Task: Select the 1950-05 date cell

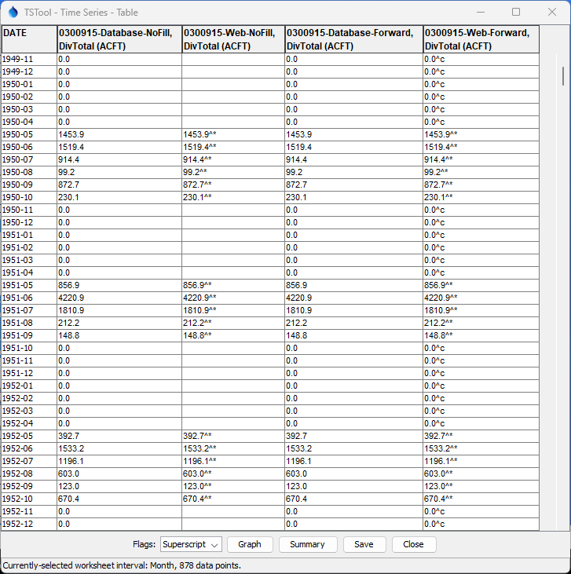Action: (29, 135)
